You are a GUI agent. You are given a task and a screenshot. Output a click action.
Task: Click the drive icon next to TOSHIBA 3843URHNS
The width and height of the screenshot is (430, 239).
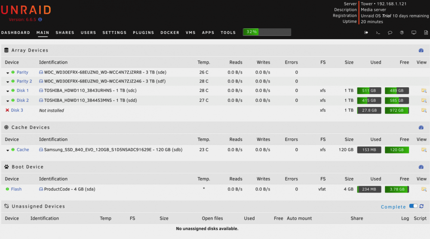[x=41, y=90]
